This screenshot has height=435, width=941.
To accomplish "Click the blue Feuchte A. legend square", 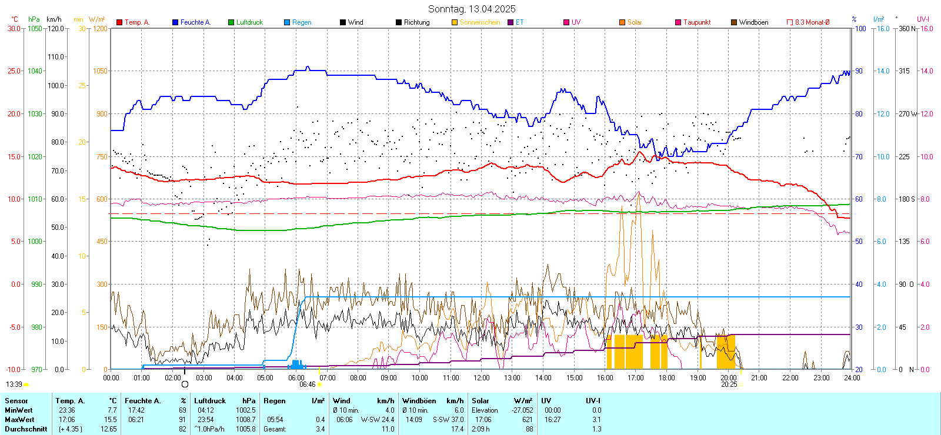I will point(175,22).
